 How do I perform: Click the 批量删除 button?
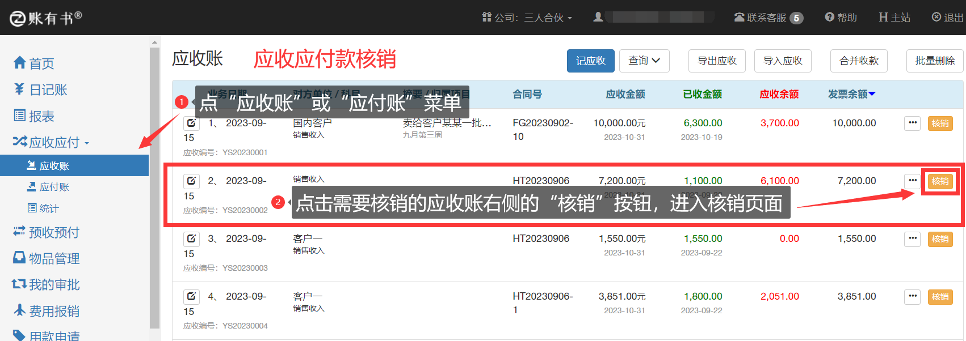point(934,61)
